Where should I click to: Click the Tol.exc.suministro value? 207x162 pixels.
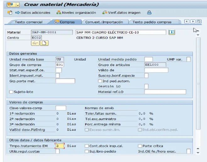click(142, 119)
